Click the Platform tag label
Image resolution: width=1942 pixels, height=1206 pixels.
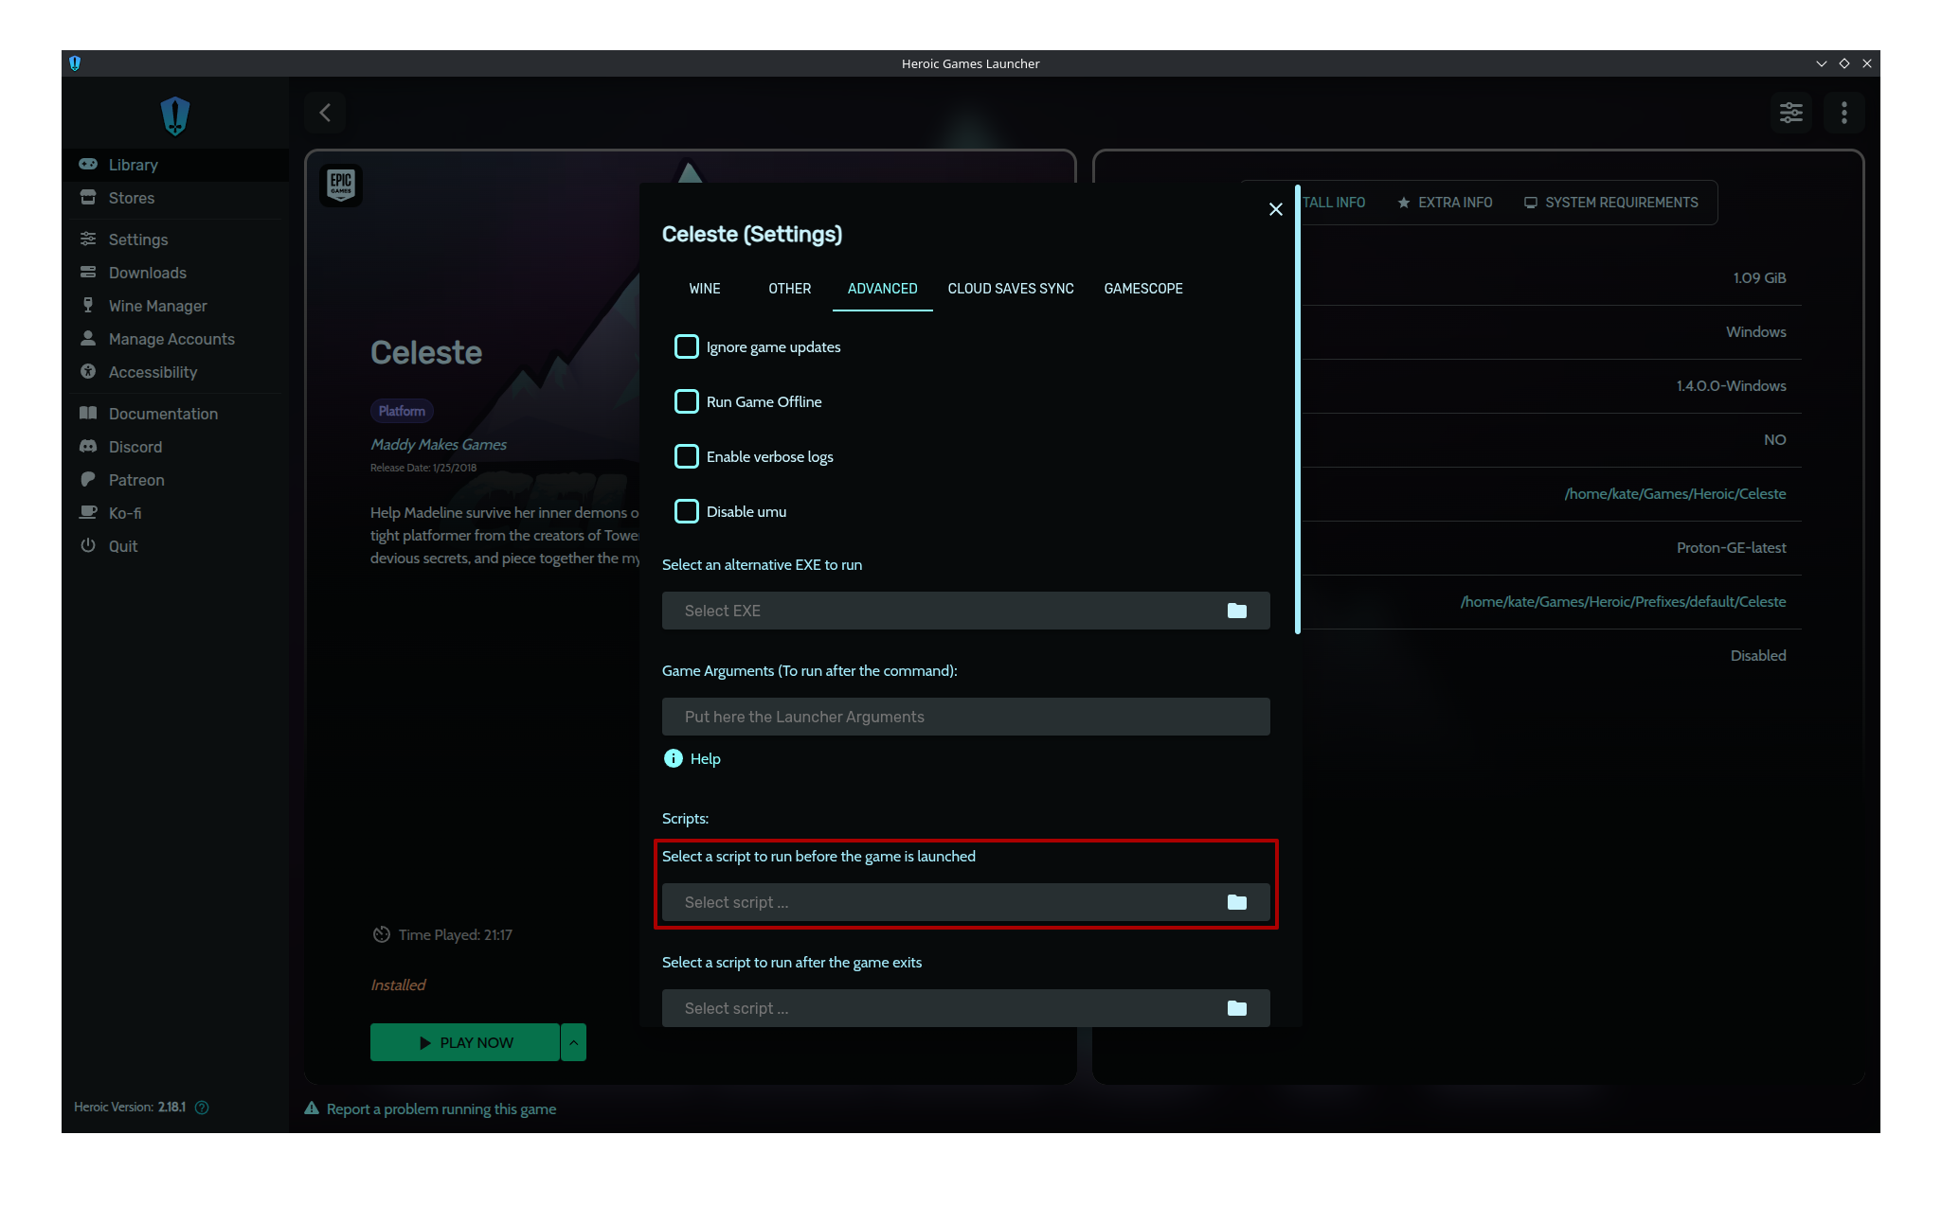click(x=402, y=410)
